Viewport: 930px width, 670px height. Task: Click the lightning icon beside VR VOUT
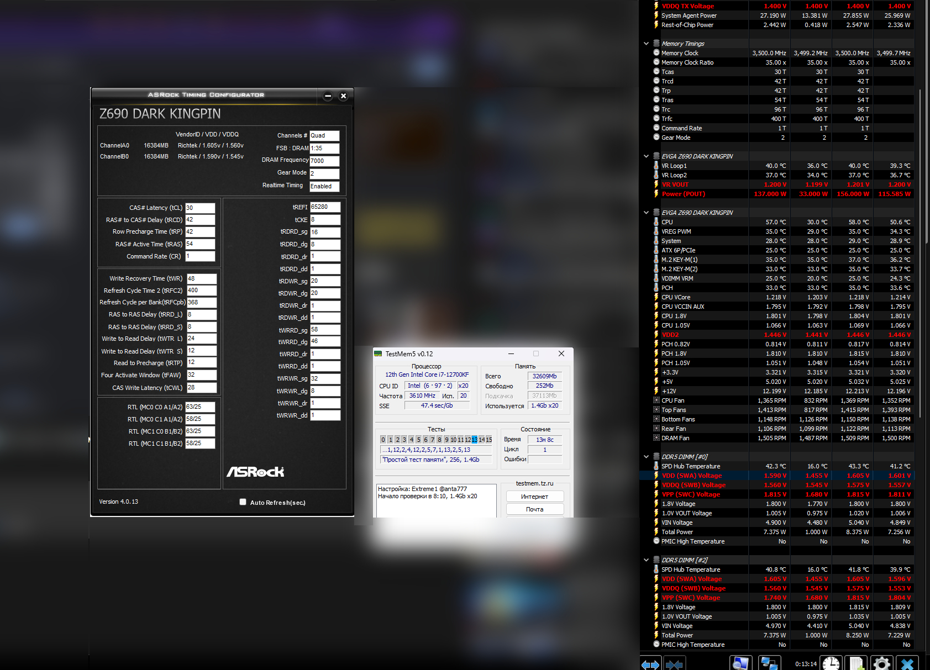pyautogui.click(x=656, y=184)
